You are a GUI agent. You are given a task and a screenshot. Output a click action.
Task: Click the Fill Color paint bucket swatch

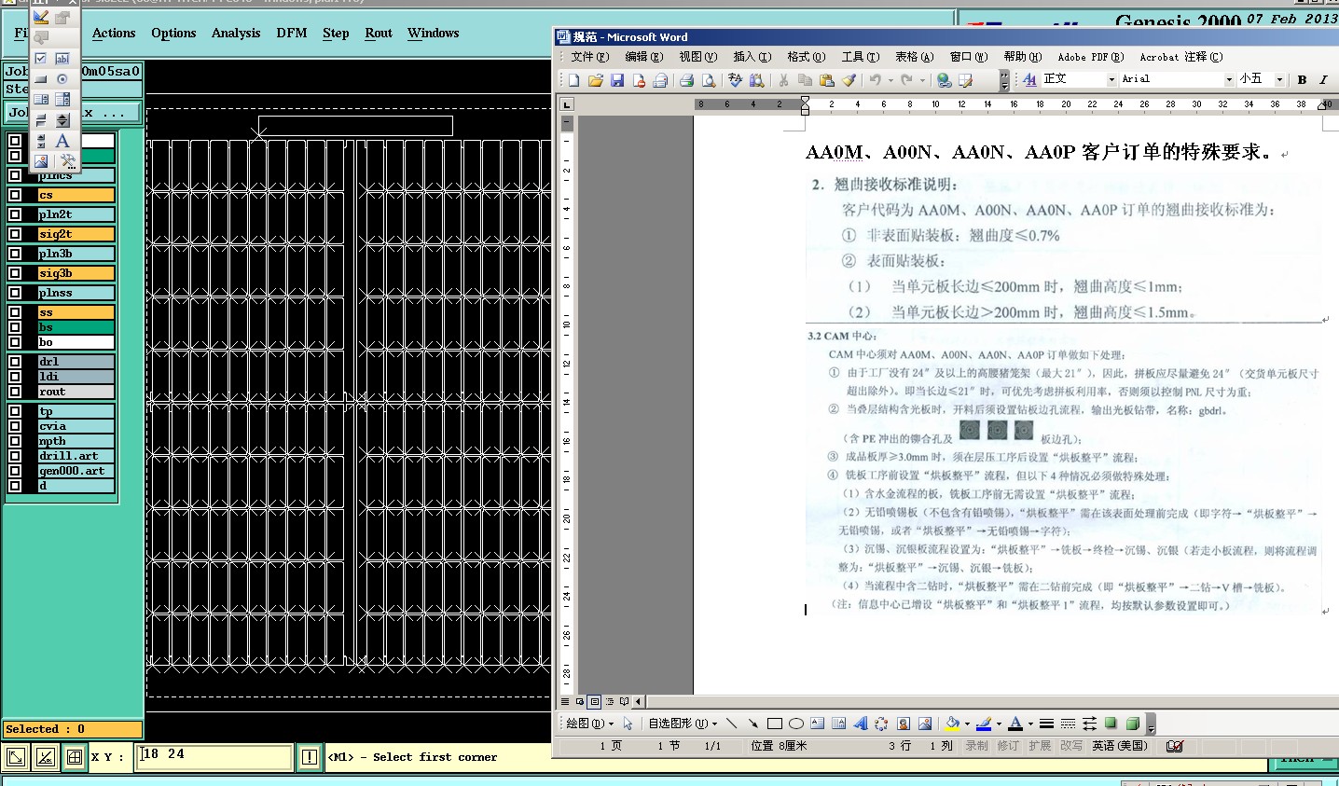(x=952, y=724)
